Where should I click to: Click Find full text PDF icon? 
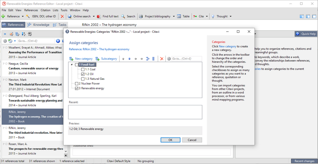99,16
